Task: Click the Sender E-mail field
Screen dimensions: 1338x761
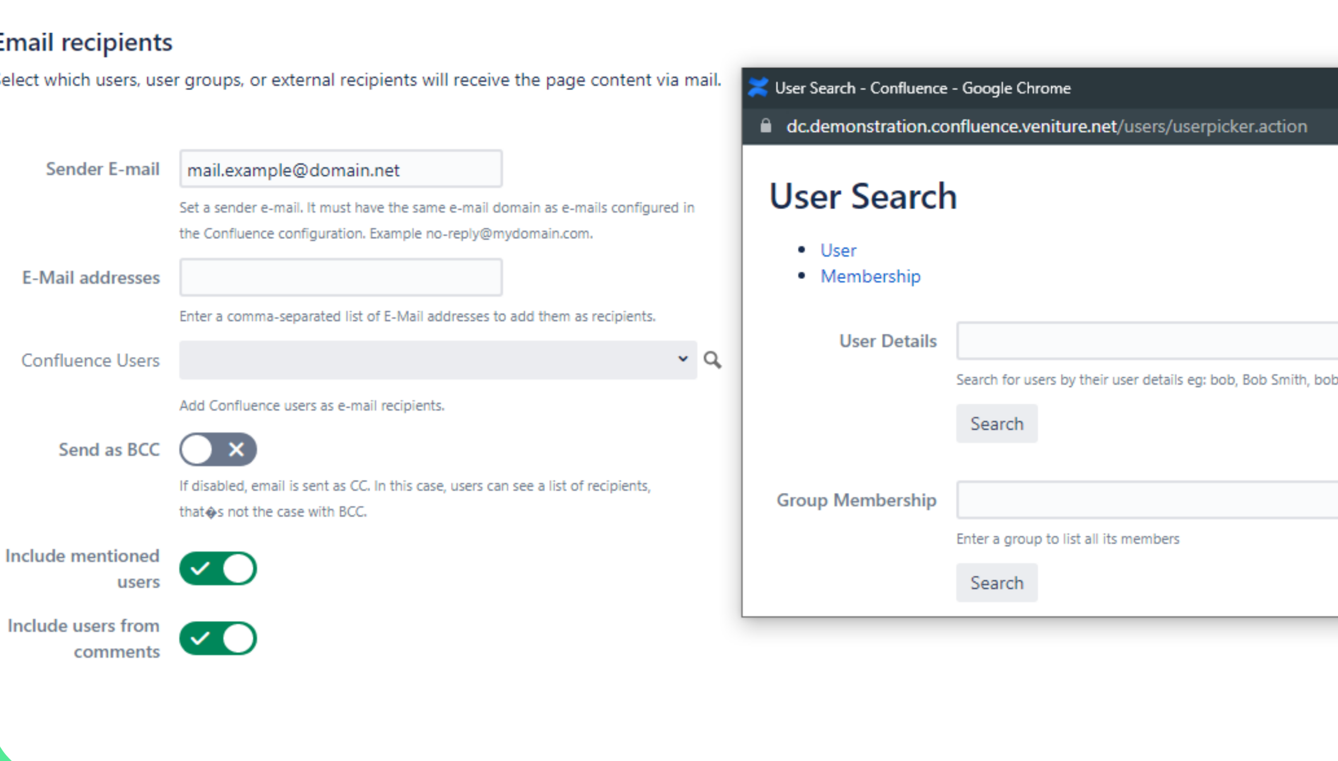Action: pos(340,170)
